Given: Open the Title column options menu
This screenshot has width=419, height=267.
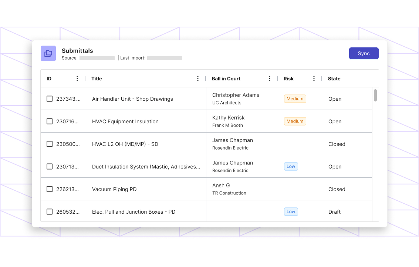Looking at the screenshot, I should [x=198, y=78].
